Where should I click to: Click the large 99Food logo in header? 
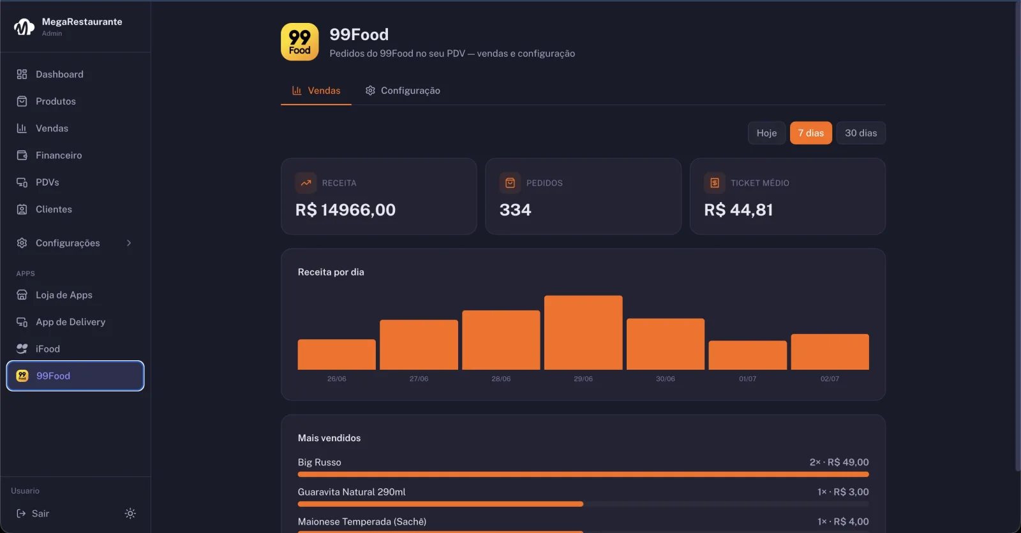pos(300,42)
